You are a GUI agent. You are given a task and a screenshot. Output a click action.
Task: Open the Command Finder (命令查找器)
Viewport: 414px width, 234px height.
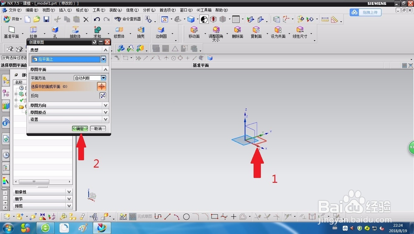click(x=128, y=19)
